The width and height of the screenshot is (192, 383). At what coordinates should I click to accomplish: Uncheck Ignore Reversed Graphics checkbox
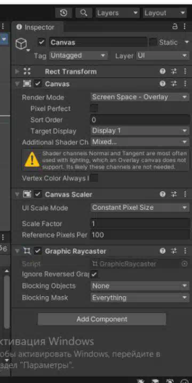tap(94, 274)
